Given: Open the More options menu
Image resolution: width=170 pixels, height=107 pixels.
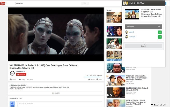Looking at the screenshot, I should coord(30,79).
